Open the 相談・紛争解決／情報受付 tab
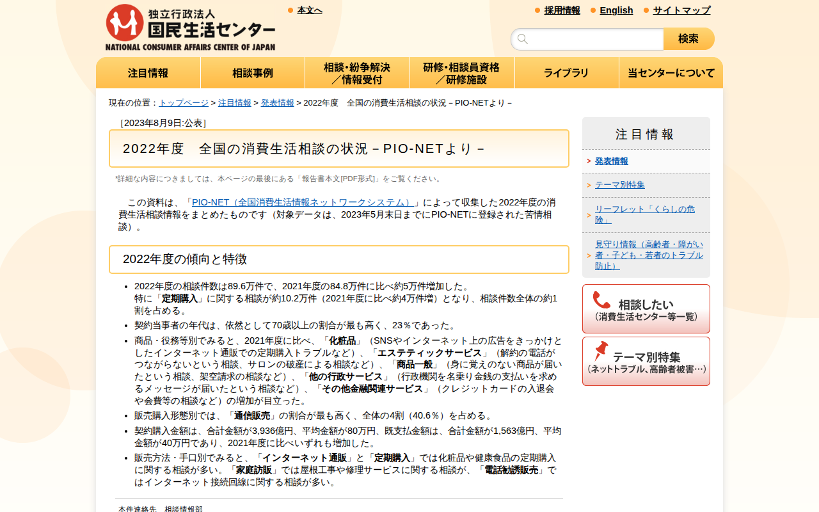This screenshot has width=819, height=512. (x=357, y=73)
